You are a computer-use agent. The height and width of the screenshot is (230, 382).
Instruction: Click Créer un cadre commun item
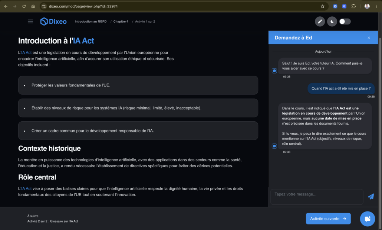(138, 131)
